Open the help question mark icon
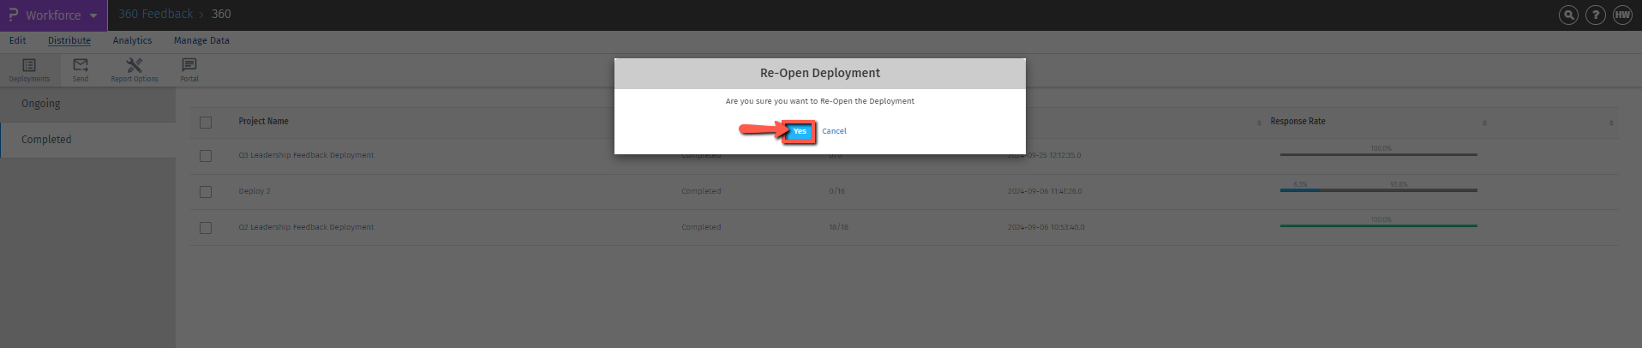 point(1596,15)
